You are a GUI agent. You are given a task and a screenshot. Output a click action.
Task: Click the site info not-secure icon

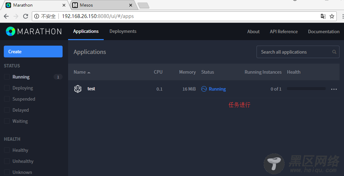[x=37, y=16]
